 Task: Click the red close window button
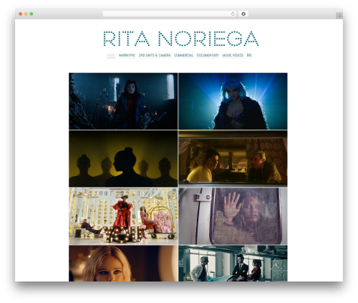(21, 14)
